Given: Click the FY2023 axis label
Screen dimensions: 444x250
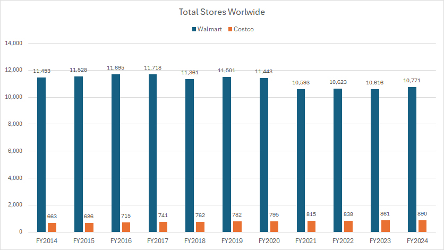Looking at the screenshot, I should 380,241.
